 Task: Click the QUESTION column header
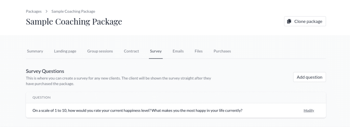pyautogui.click(x=41, y=98)
